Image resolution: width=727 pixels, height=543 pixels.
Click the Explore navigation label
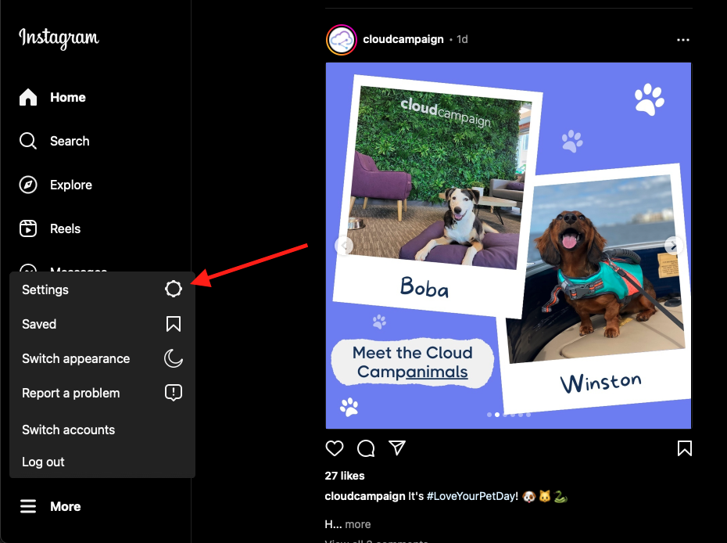click(71, 185)
